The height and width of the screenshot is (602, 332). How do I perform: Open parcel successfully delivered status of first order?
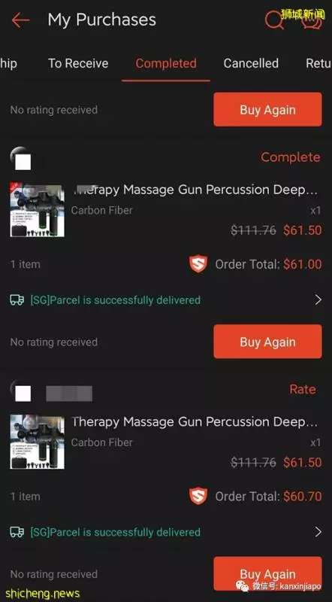tap(116, 299)
